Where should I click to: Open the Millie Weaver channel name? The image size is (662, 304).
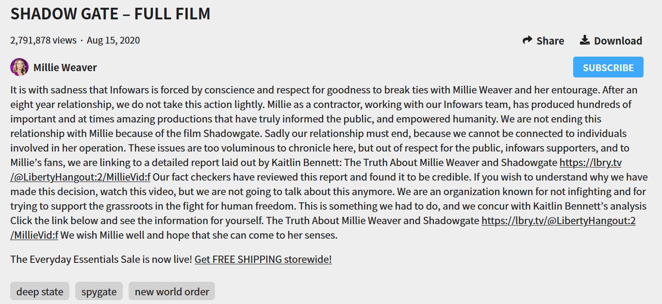click(x=65, y=68)
